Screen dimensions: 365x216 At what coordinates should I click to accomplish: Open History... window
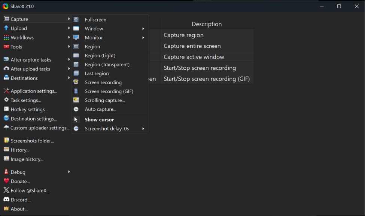36,150
